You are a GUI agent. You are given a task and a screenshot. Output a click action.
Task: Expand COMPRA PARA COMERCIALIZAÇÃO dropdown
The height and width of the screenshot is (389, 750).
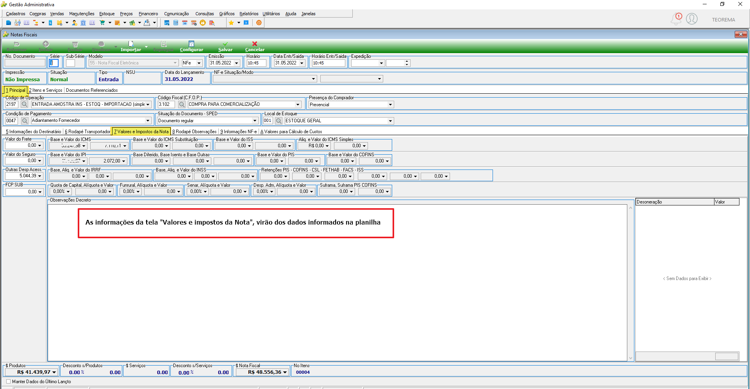(298, 104)
